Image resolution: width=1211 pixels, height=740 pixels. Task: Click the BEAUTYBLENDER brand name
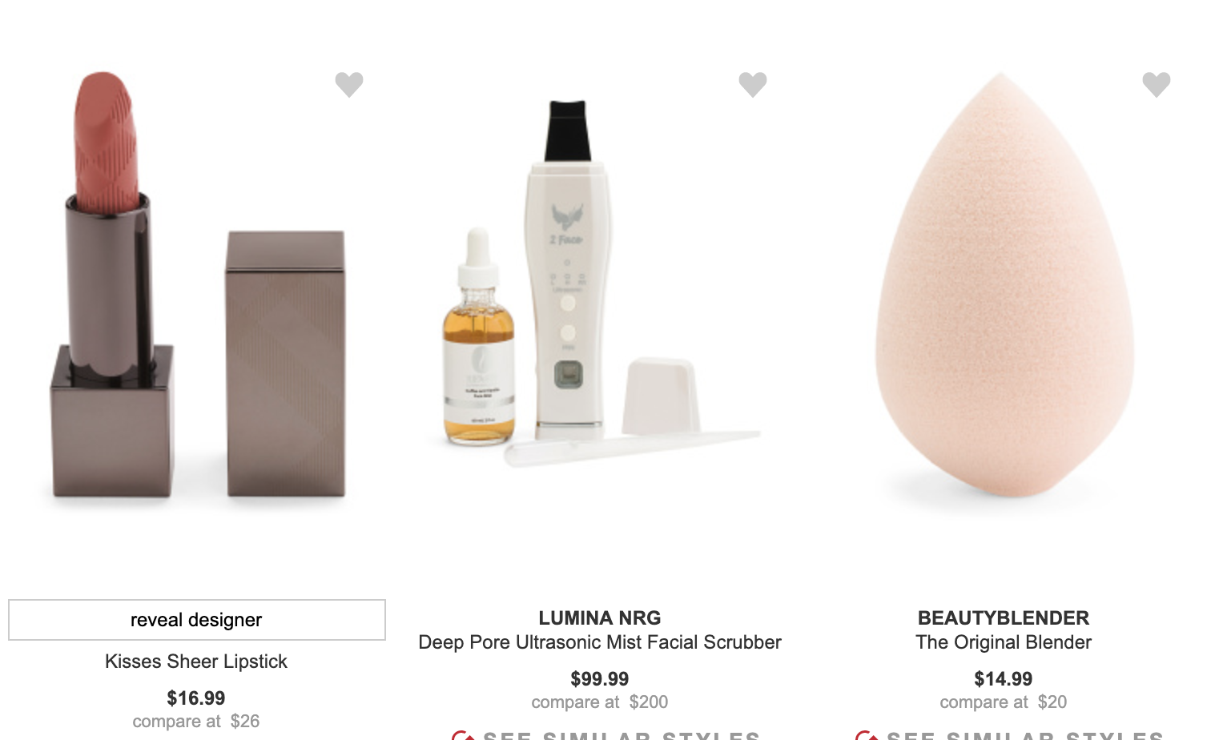pos(1004,618)
